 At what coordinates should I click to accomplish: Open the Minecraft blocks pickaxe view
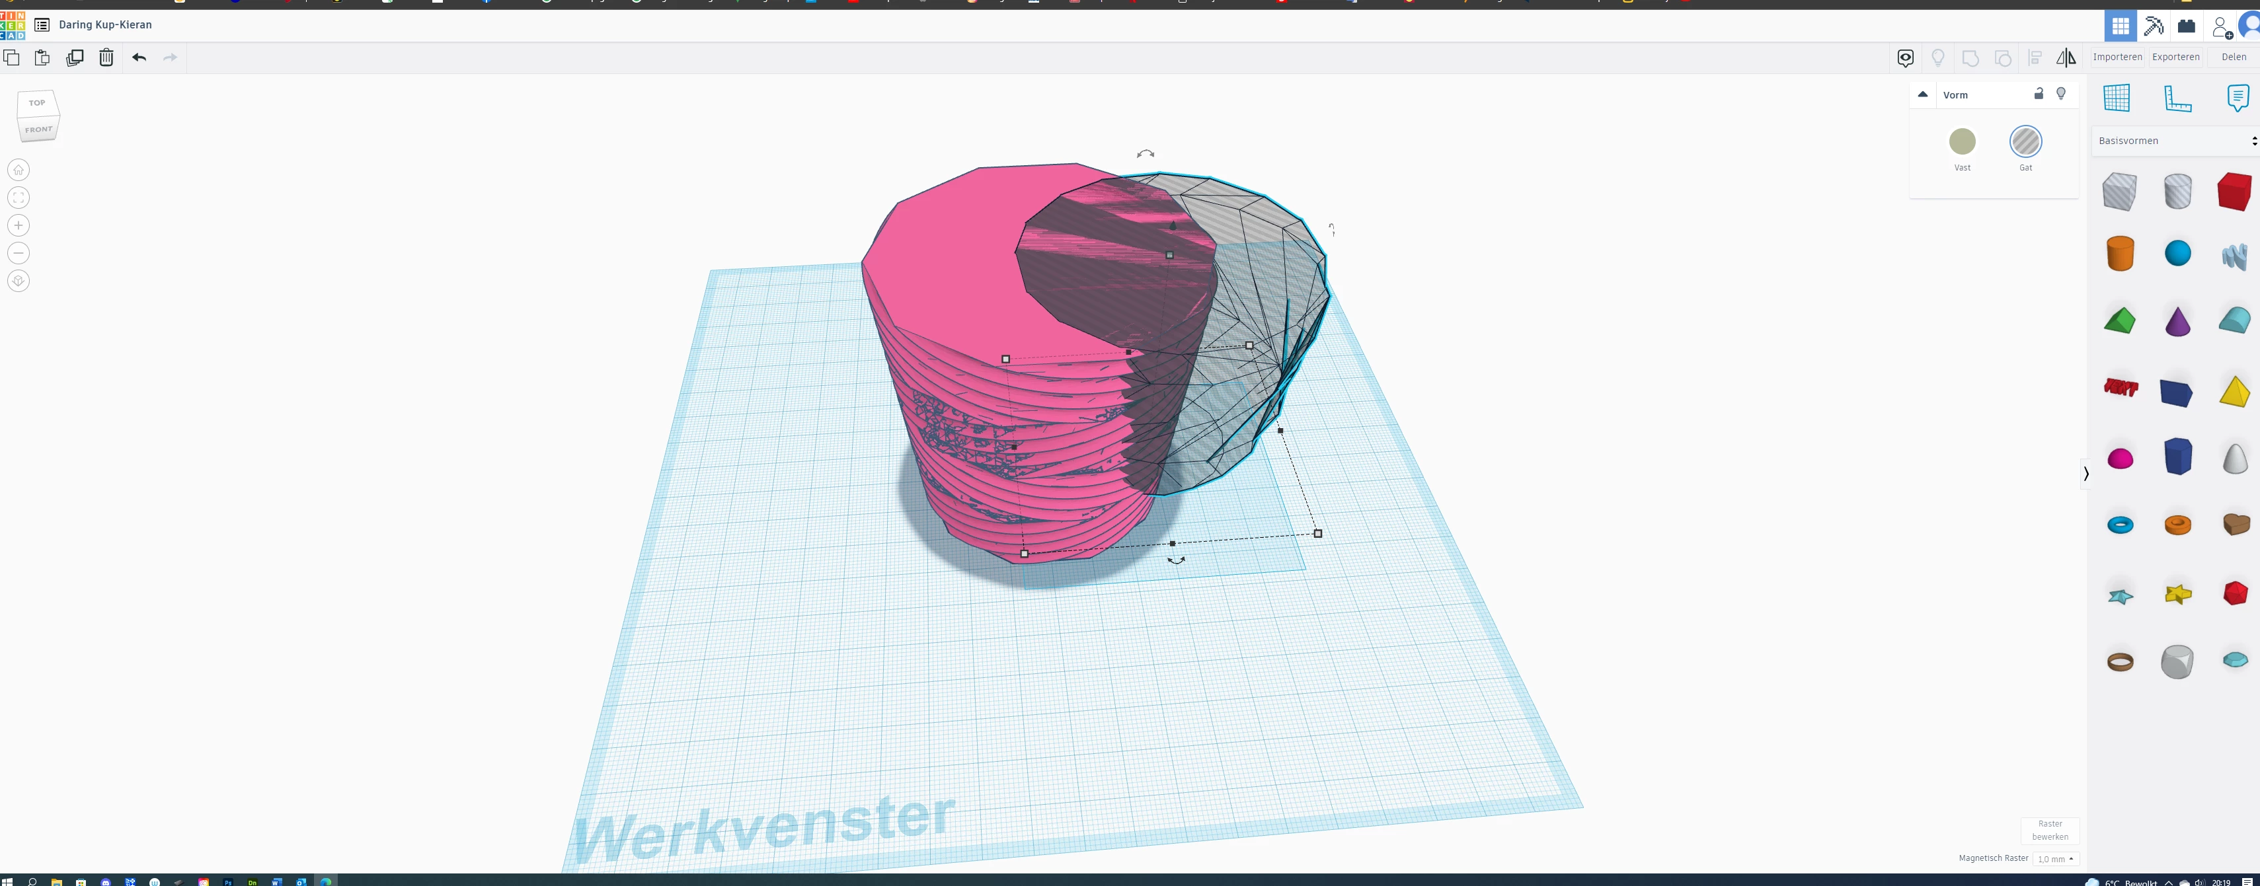click(x=2153, y=26)
